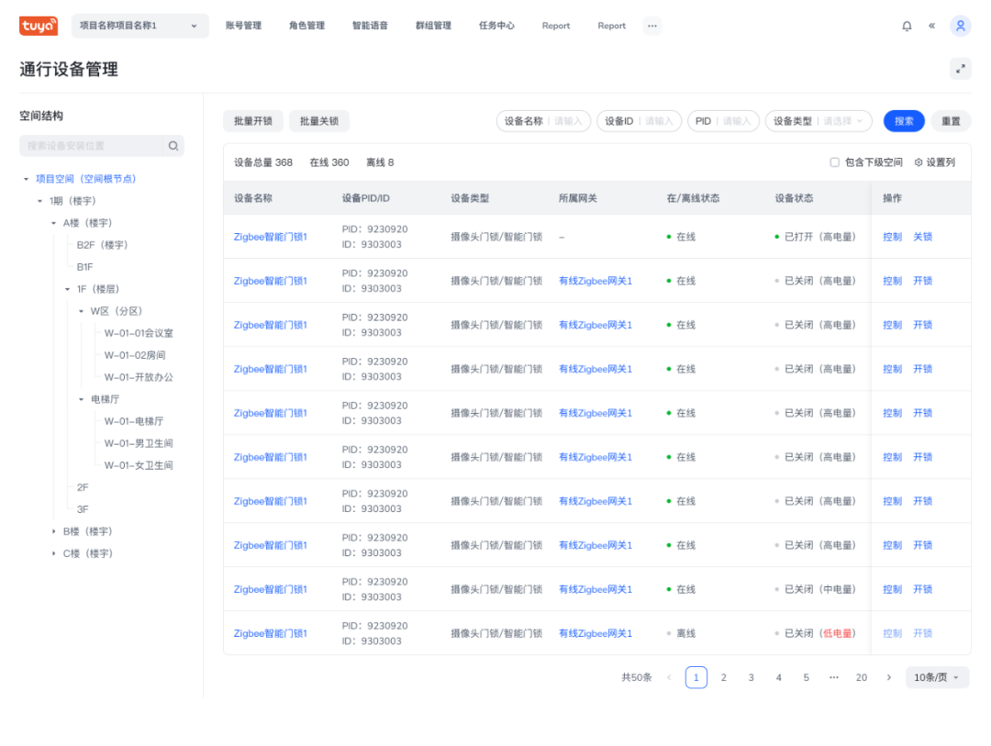Open the 设置列 column settings
The width and height of the screenshot is (991, 746).
[935, 162]
